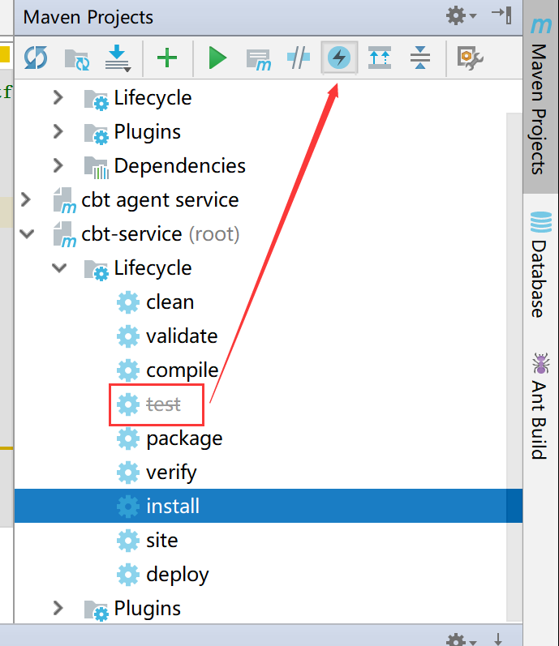Select the clean lifecycle goal
Screen dimensions: 559x646
pyautogui.click(x=170, y=302)
